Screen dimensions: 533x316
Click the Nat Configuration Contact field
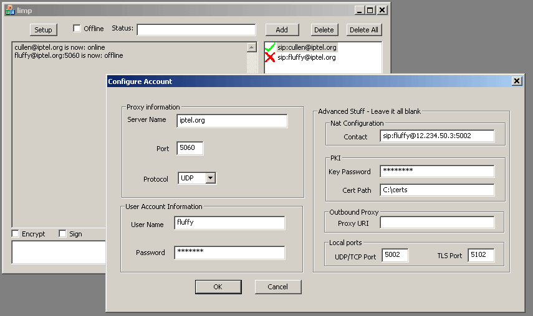coord(437,136)
